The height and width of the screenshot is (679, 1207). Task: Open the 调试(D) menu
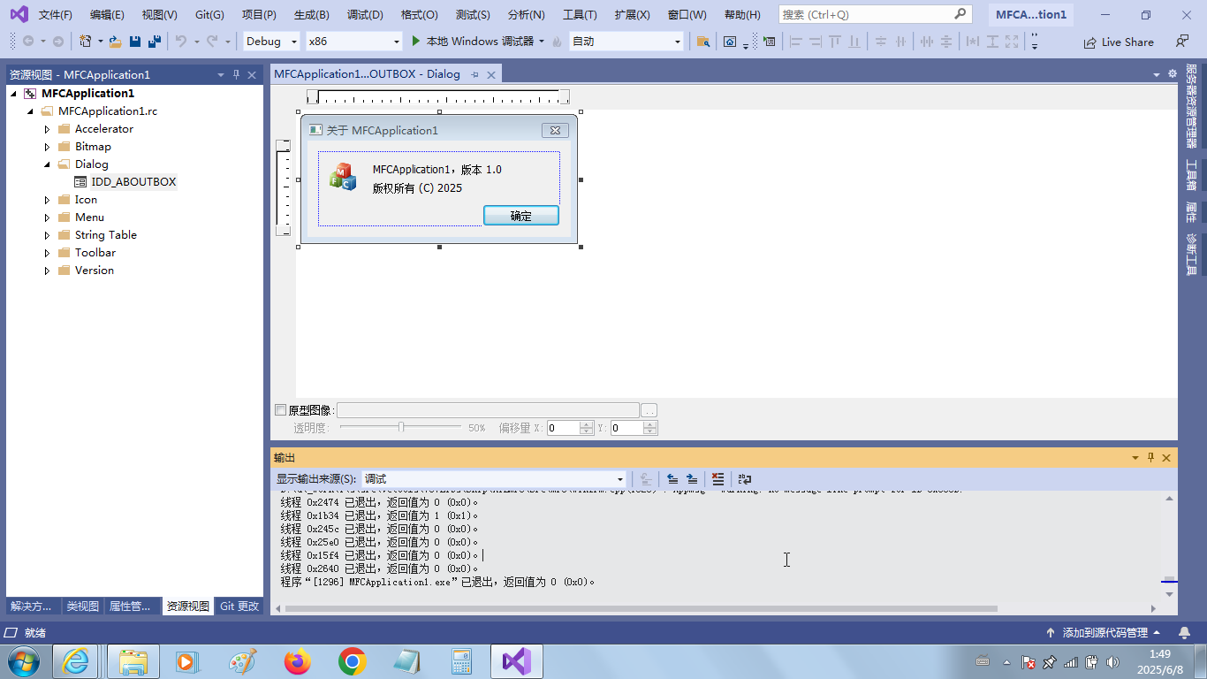coord(365,15)
